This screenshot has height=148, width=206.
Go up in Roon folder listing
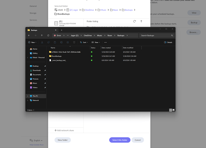tap(141, 21)
